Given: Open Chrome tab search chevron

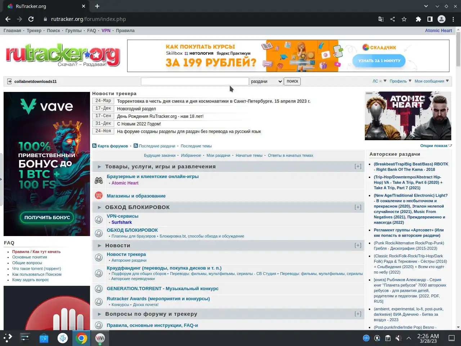Looking at the screenshot, I should pos(426,6).
